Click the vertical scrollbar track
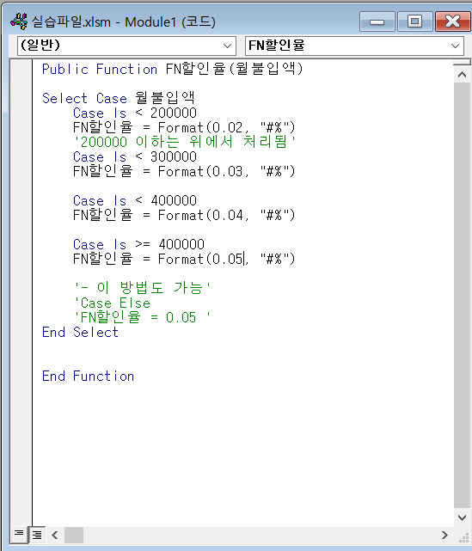Viewport: 472px width, 551px height. click(x=462, y=296)
